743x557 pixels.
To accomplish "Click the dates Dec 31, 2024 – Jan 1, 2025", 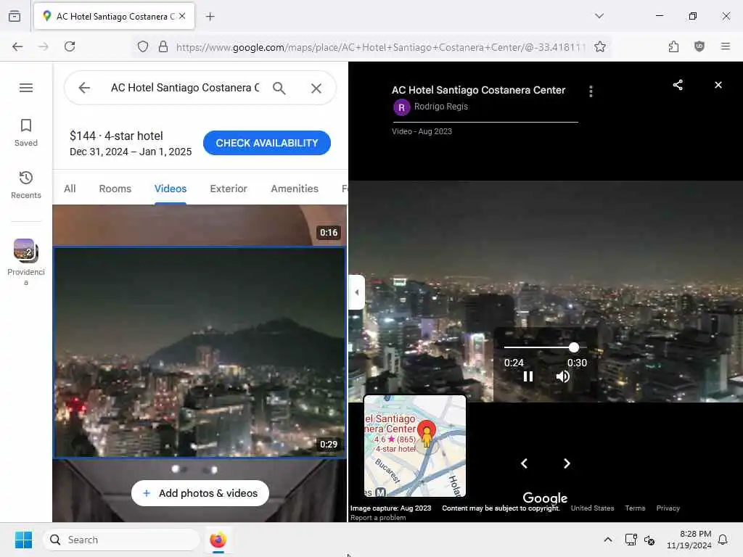I will tap(131, 152).
